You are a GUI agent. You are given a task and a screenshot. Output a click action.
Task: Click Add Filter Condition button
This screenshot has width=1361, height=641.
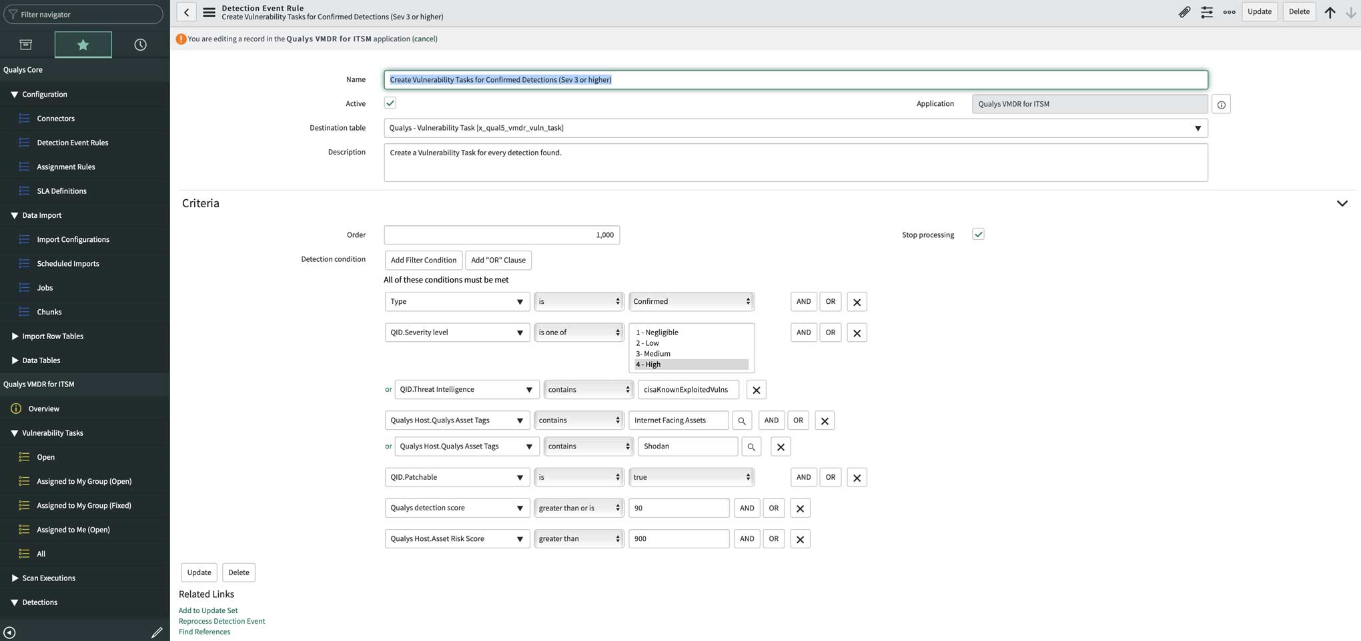coord(423,261)
